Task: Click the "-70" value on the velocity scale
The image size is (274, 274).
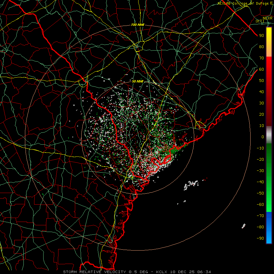Action: tap(260, 216)
